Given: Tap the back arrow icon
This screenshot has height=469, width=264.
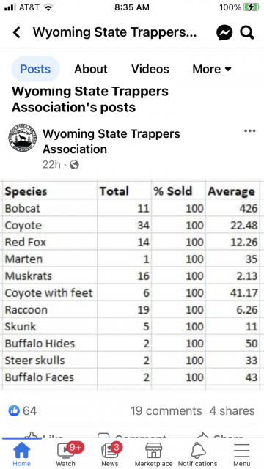Looking at the screenshot, I should coord(17,32).
